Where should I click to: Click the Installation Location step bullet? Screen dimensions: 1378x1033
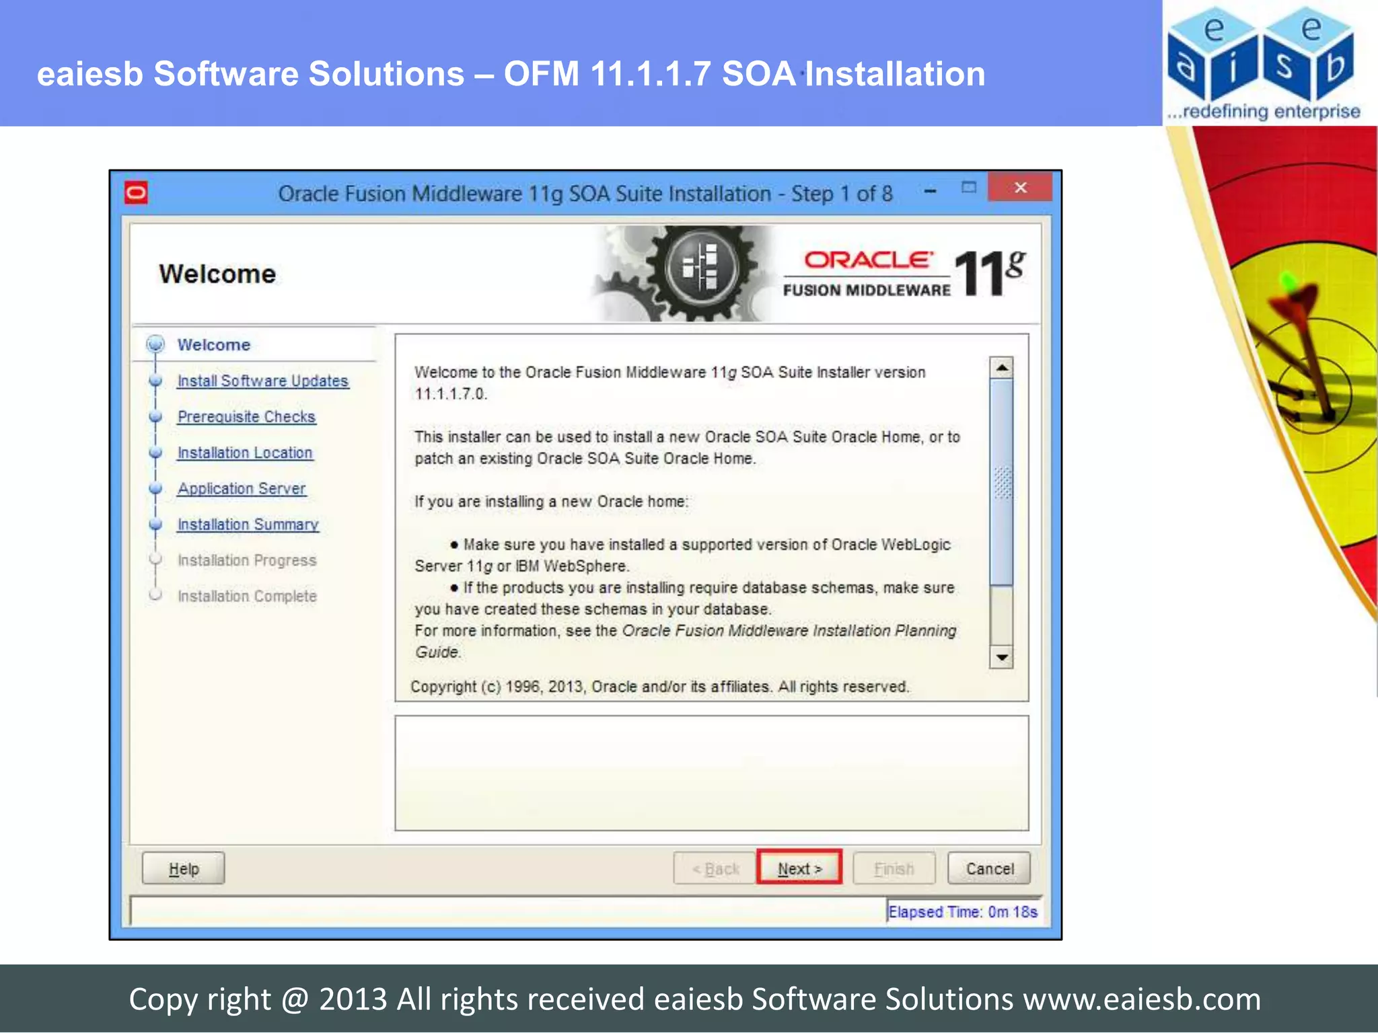click(155, 453)
